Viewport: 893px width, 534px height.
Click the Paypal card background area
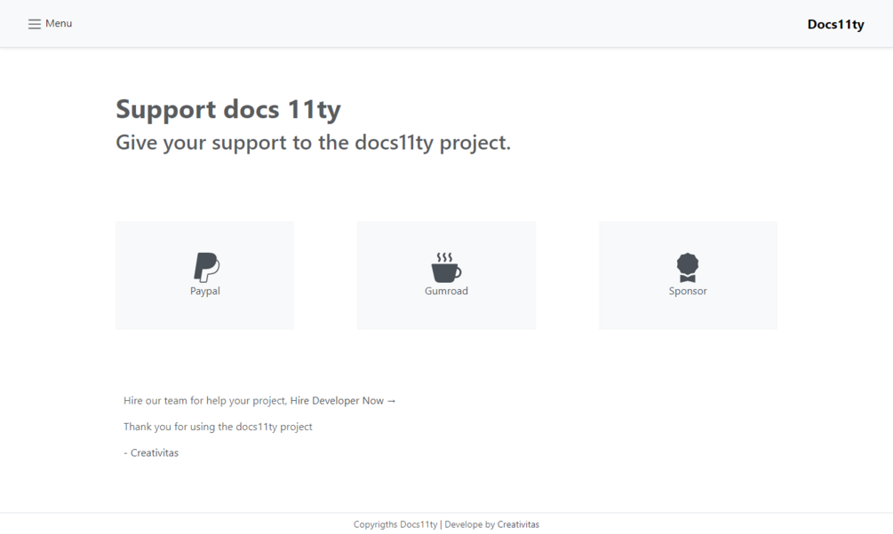[204, 275]
